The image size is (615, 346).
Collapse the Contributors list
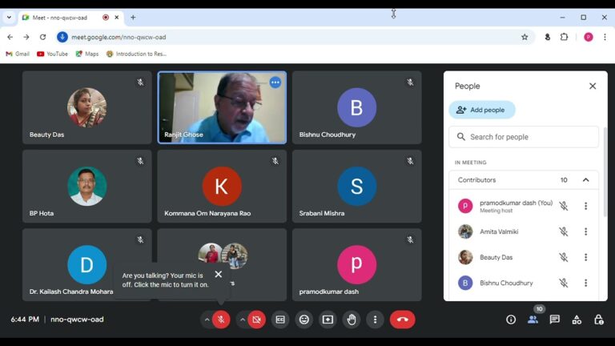585,180
